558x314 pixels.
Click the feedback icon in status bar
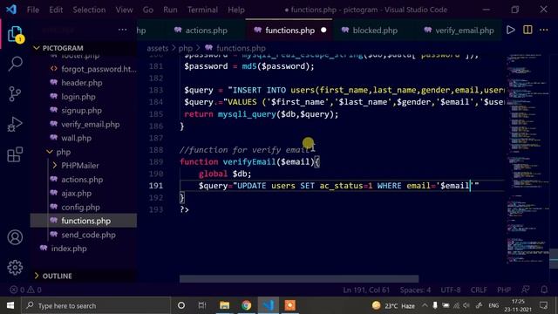pos(525,290)
